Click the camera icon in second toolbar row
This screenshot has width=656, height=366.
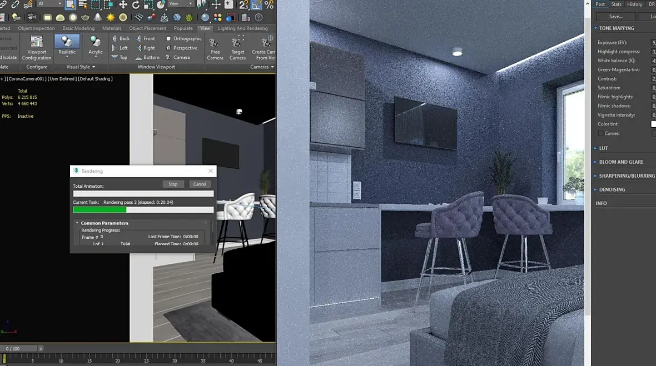[x=31, y=17]
